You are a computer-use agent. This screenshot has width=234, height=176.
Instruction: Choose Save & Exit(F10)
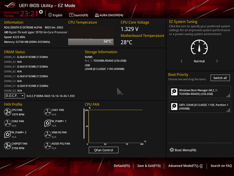pyautogui.click(x=149, y=166)
